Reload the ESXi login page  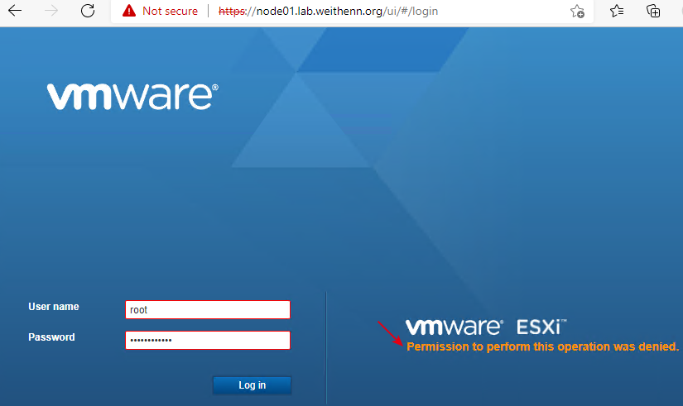(88, 11)
